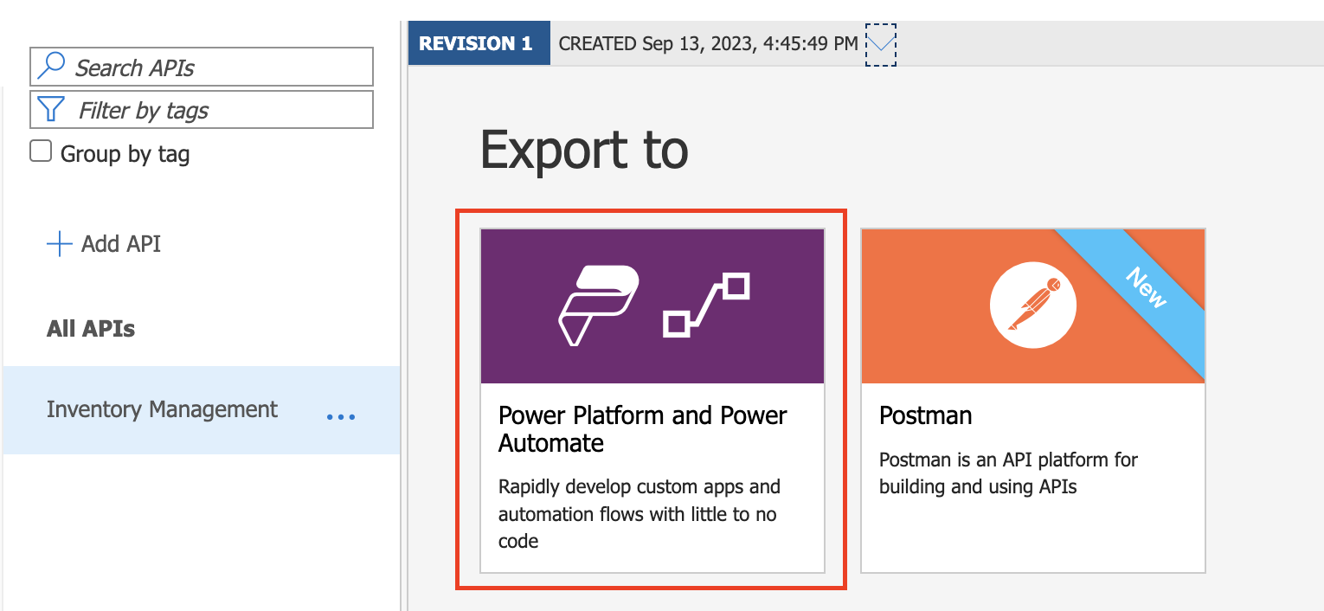Screen dimensions: 1324x611
Task: Open the ellipsis menu for Inventory Management
Action: point(341,417)
